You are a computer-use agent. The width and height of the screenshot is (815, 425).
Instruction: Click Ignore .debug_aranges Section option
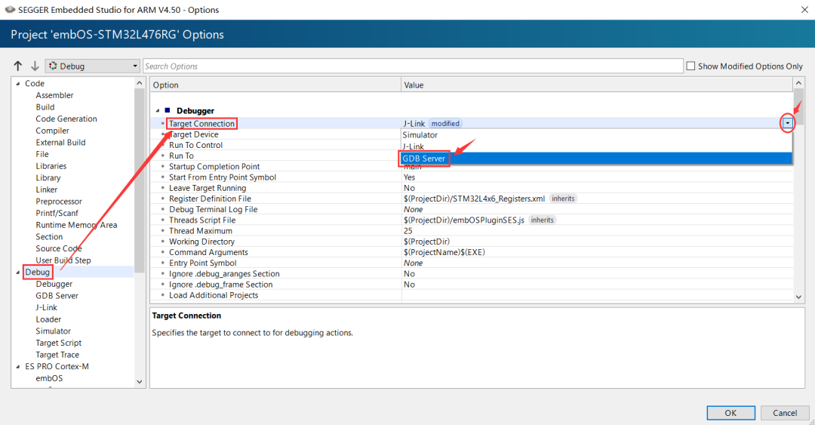click(x=224, y=273)
